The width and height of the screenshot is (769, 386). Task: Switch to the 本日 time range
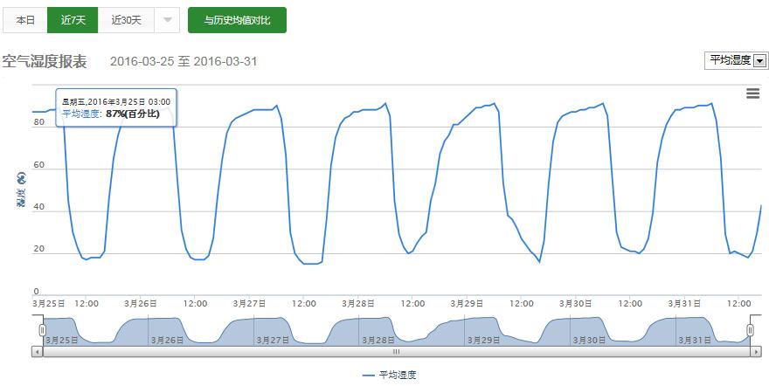click(26, 19)
